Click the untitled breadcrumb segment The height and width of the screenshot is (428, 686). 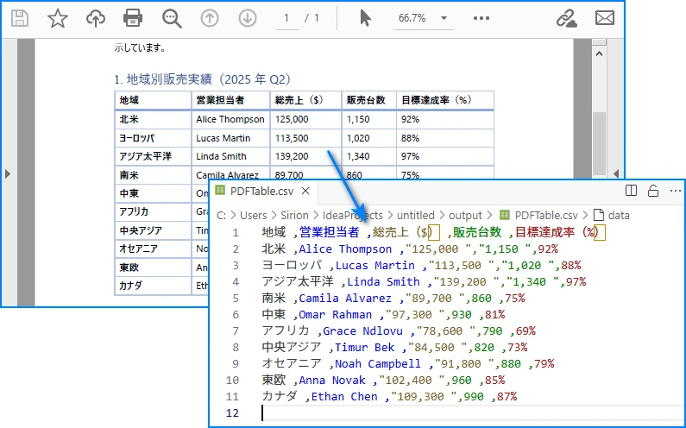coord(416,216)
